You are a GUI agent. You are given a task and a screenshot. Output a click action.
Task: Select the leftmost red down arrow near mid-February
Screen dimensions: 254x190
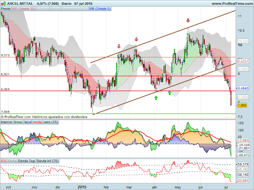click(119, 46)
